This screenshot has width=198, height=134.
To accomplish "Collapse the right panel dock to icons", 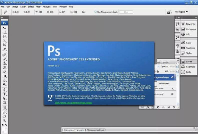I will [196, 17].
